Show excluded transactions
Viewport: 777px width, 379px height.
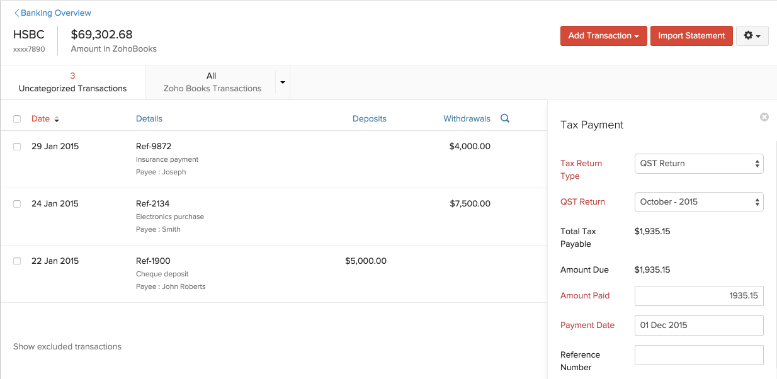click(x=67, y=346)
